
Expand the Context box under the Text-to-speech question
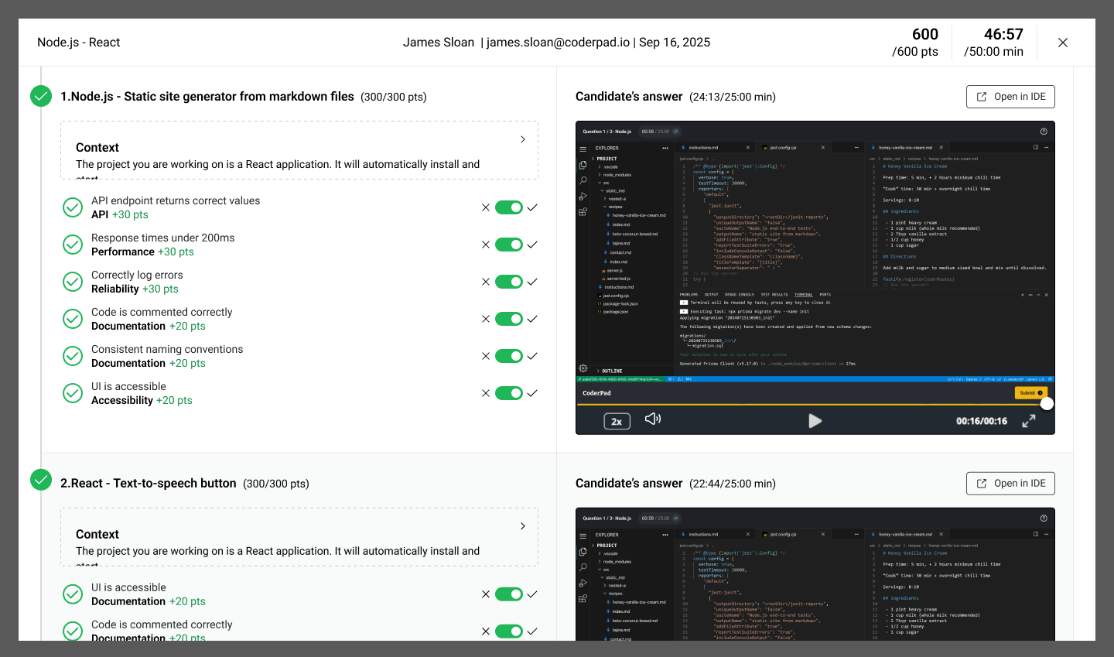tap(523, 526)
